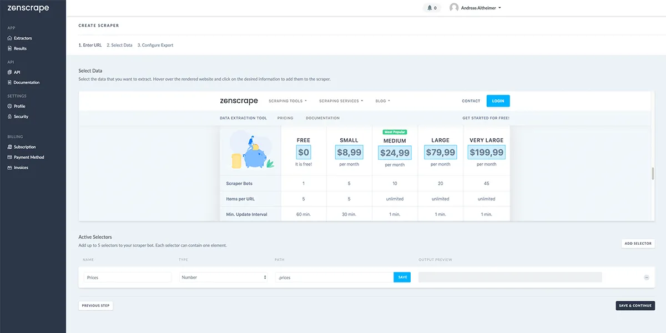Open the notification bell icon
Viewport: 666px width, 333px height.
[430, 8]
